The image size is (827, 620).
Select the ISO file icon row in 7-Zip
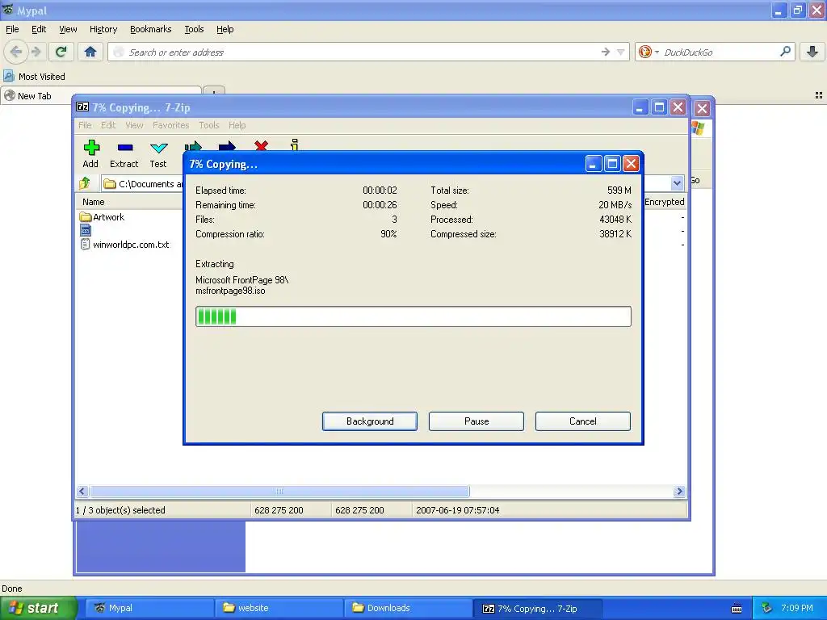[x=86, y=230]
